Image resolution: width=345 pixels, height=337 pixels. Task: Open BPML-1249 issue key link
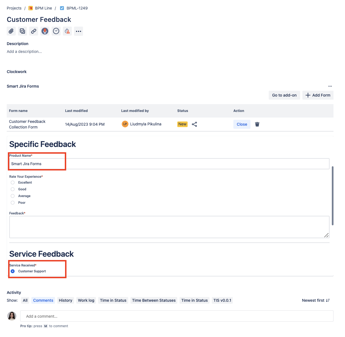(77, 8)
